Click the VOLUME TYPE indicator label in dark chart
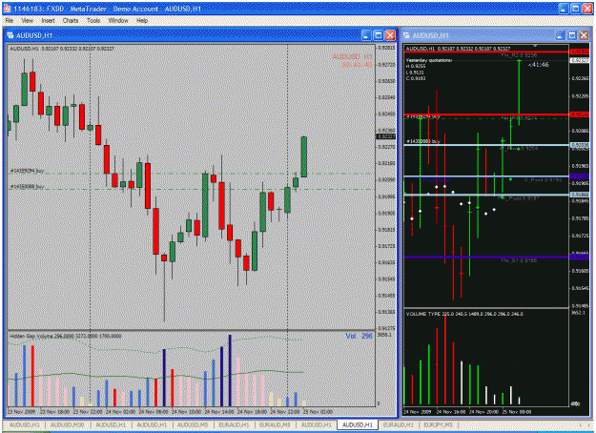Image resolution: width=596 pixels, height=433 pixels. (x=464, y=314)
